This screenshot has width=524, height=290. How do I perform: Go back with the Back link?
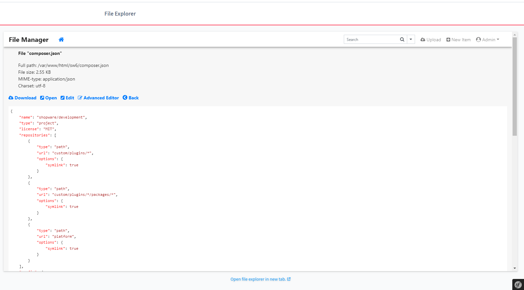131,98
